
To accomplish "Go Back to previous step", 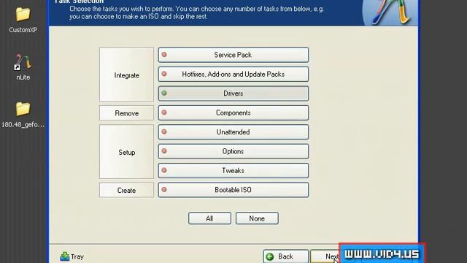I will pyautogui.click(x=285, y=256).
